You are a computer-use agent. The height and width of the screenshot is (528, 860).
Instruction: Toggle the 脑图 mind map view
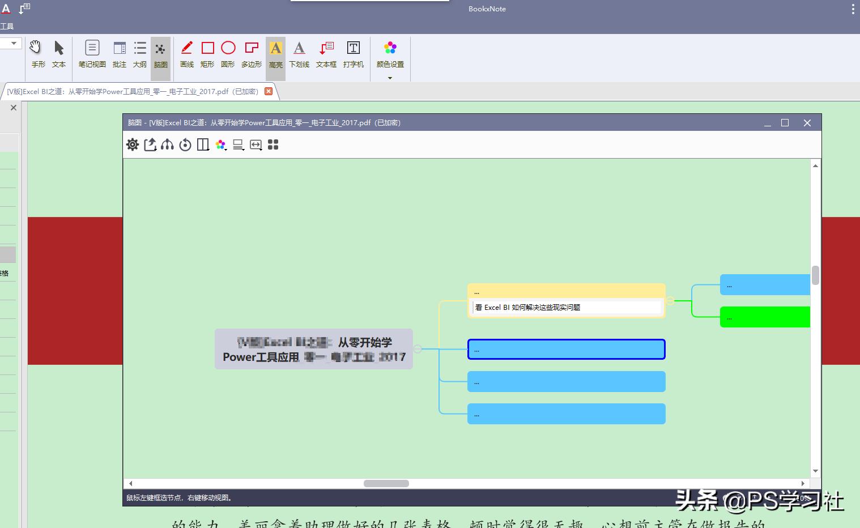[160, 54]
